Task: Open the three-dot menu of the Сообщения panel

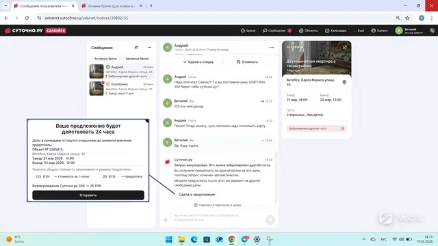Action: (149, 47)
